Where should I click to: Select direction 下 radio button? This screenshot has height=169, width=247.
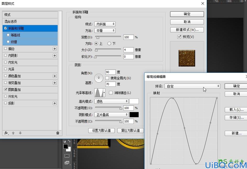click(109, 43)
